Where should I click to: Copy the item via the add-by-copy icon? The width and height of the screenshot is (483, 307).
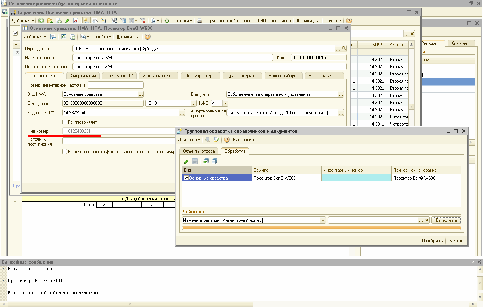[58, 21]
